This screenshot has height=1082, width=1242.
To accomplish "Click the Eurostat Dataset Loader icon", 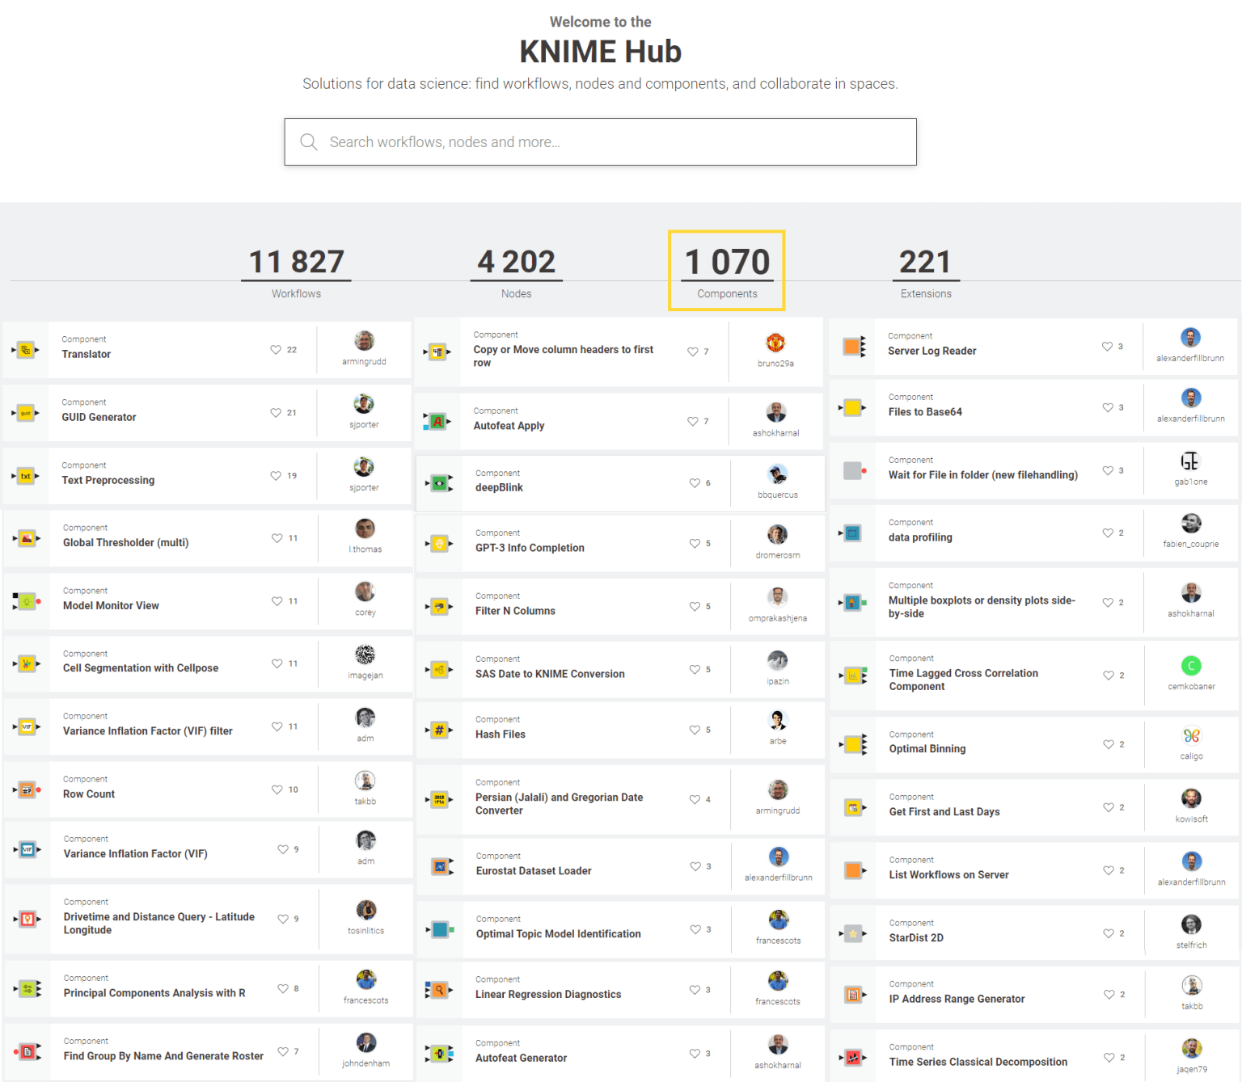I will tap(441, 866).
